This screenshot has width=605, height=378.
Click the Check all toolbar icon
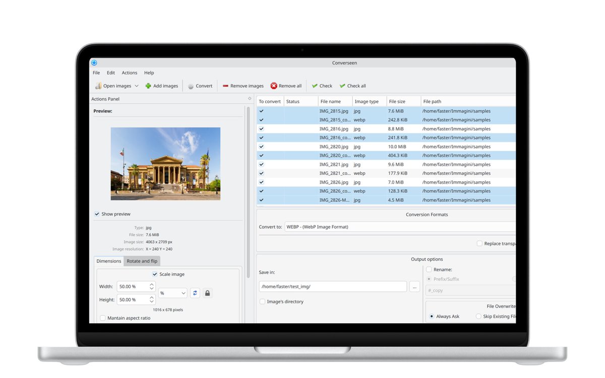[x=342, y=86]
